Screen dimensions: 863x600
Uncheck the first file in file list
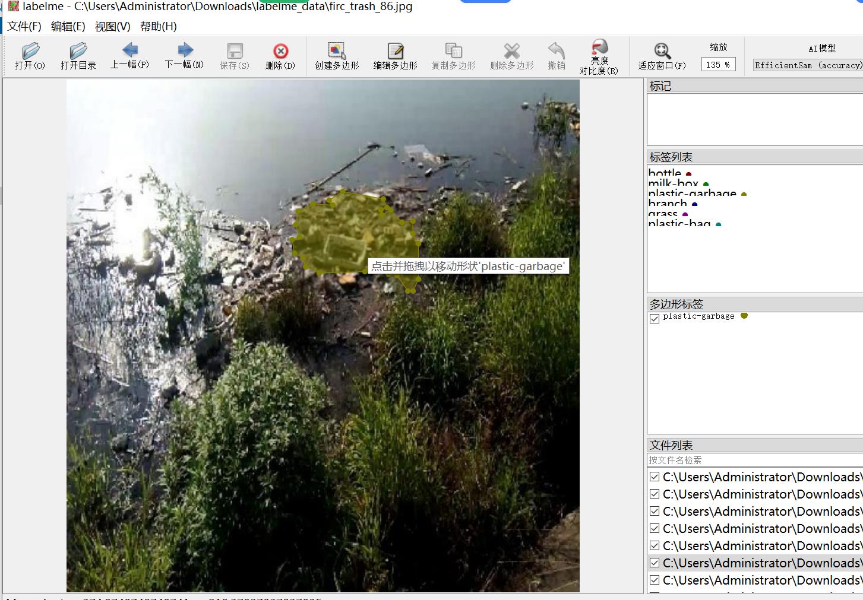point(655,477)
